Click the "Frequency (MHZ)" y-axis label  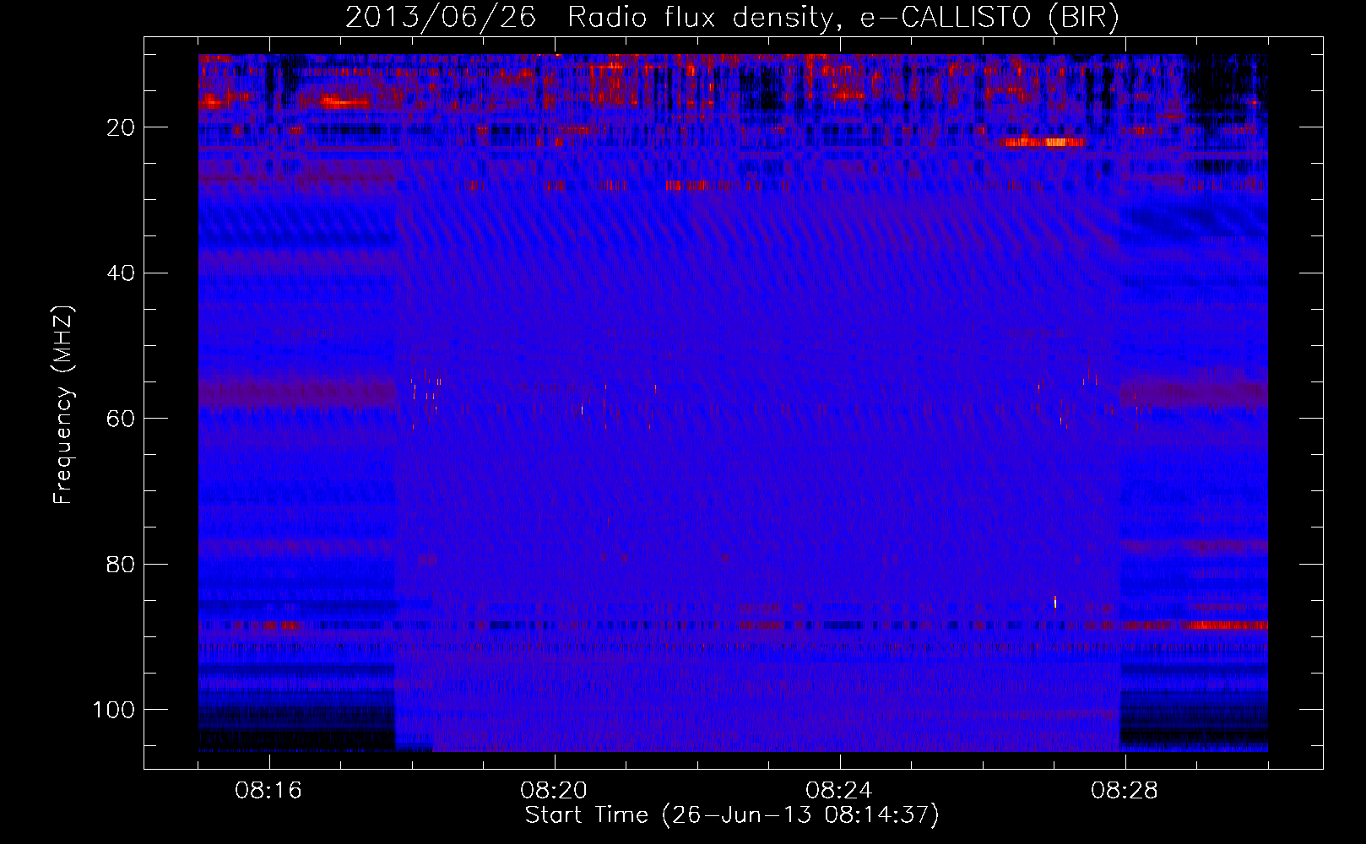point(63,405)
